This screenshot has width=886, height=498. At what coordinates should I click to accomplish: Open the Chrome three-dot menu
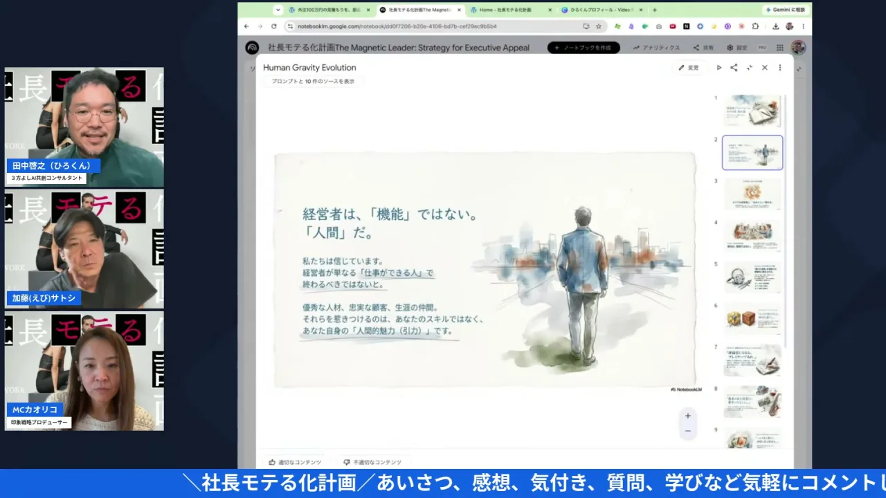(803, 26)
